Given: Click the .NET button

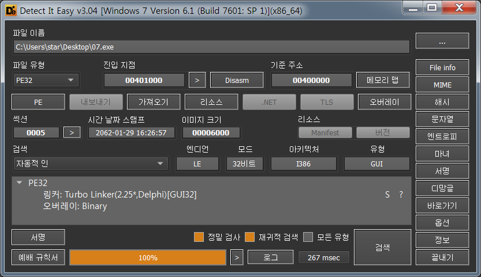Looking at the screenshot, I should (269, 102).
